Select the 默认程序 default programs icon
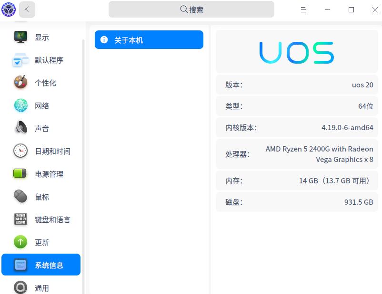382x294 pixels. pyautogui.click(x=20, y=60)
